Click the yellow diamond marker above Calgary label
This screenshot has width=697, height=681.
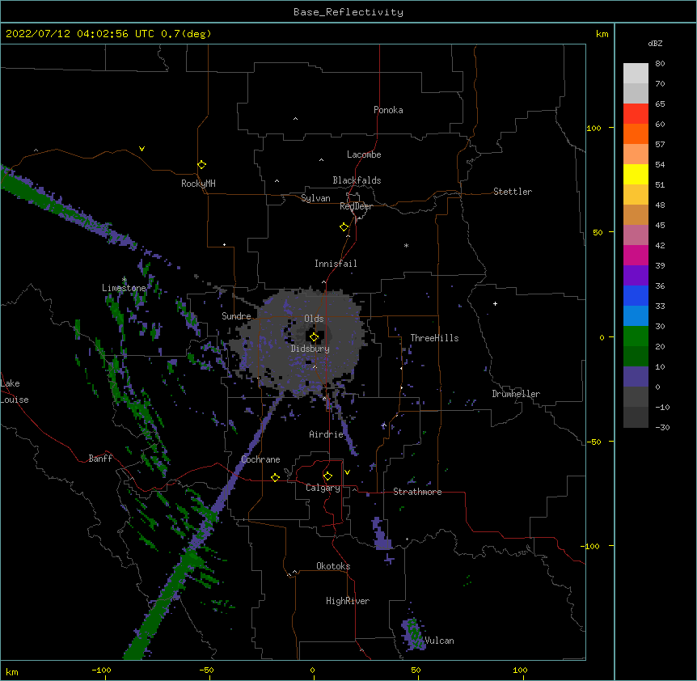click(x=327, y=476)
